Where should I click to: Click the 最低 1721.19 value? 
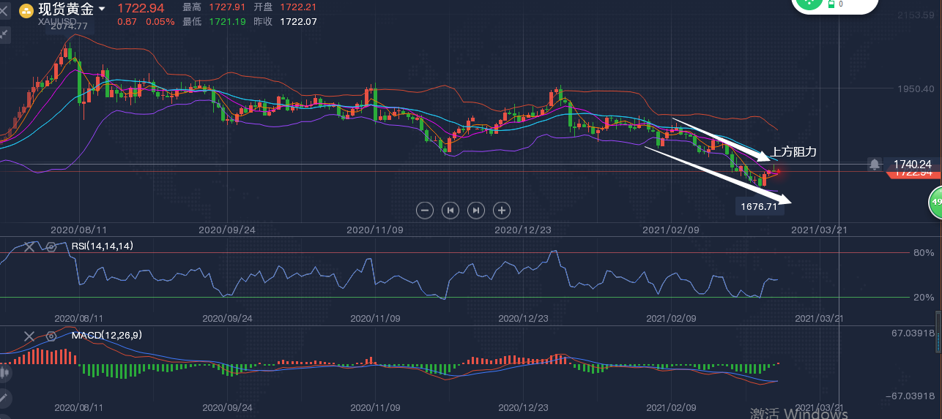(x=228, y=22)
